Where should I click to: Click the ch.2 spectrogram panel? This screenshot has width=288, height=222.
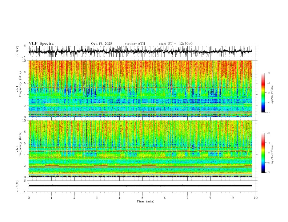(140, 149)
